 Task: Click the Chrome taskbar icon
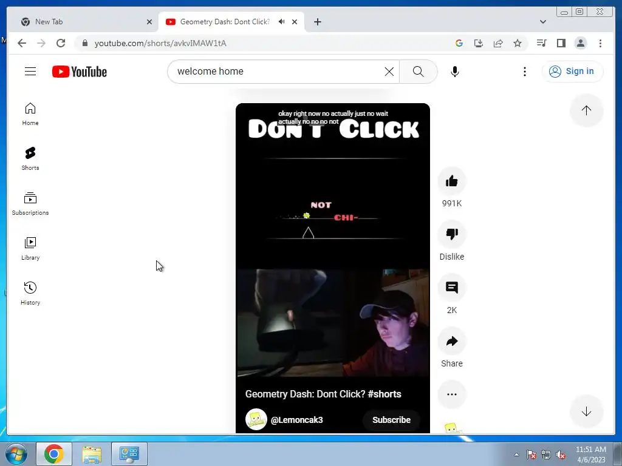[x=54, y=454]
